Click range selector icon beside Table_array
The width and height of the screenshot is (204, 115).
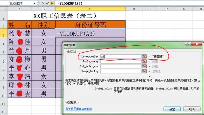[x=144, y=61]
